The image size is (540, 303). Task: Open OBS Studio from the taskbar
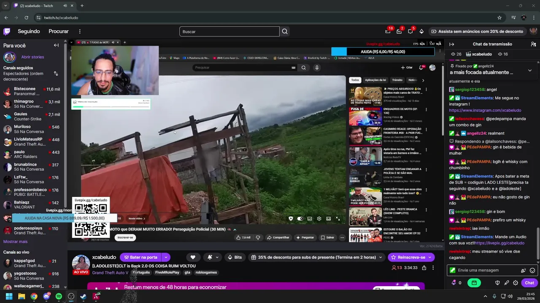coord(71,296)
